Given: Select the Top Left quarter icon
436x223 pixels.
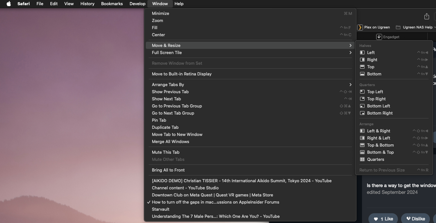Looking at the screenshot, I should pyautogui.click(x=362, y=92).
